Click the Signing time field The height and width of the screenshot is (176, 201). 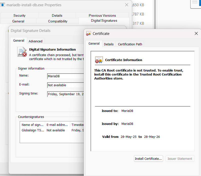pyautogui.click(x=65, y=94)
